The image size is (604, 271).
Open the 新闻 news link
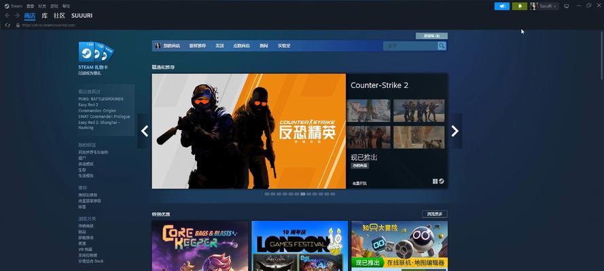point(264,45)
